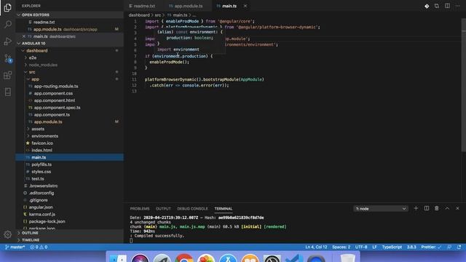The height and width of the screenshot is (262, 466).
Task: Close the main.ts editor tab
Action: [x=245, y=6]
